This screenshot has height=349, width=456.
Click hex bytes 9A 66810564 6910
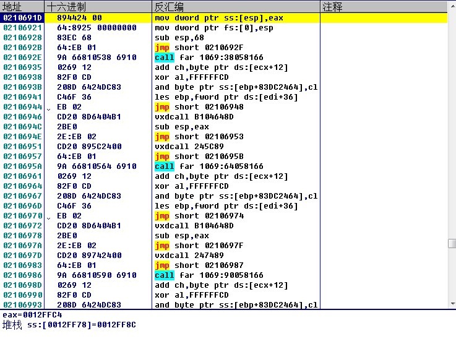pyautogui.click(x=97, y=166)
